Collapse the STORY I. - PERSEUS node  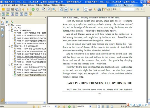point(9,31)
